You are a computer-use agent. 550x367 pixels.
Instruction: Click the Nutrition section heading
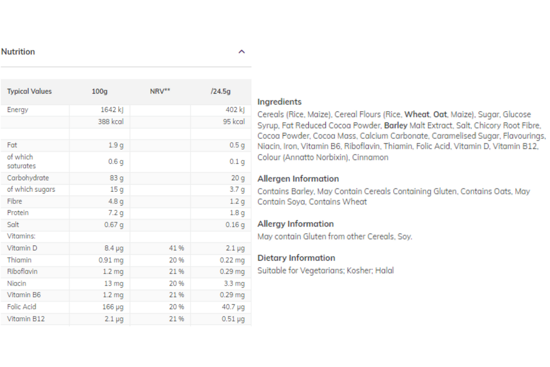coord(18,52)
